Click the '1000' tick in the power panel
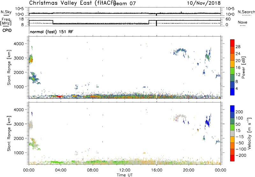The height and width of the screenshot is (177, 255). point(18,87)
